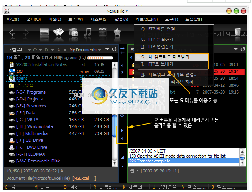Click the [-J-] CD Drive icon
The height and width of the screenshot is (192, 252).
[12, 141]
